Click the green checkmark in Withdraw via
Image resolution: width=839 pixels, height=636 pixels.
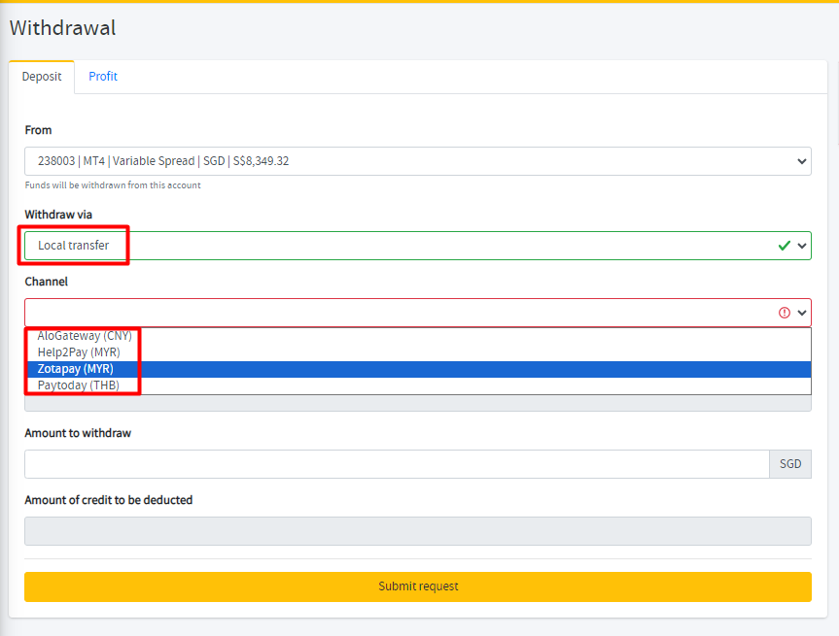pyautogui.click(x=785, y=246)
